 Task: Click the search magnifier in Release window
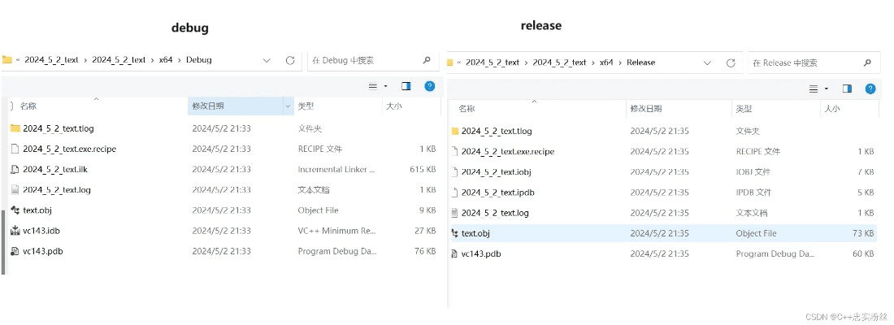pyautogui.click(x=867, y=63)
